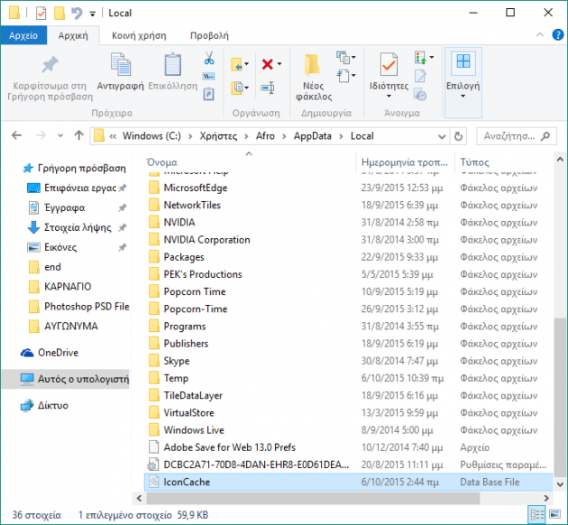
Task: Click the Επικόλληση paste icon
Action: click(173, 64)
